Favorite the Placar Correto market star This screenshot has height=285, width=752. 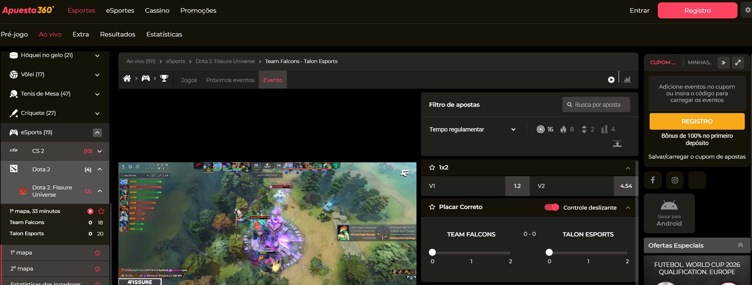[432, 207]
